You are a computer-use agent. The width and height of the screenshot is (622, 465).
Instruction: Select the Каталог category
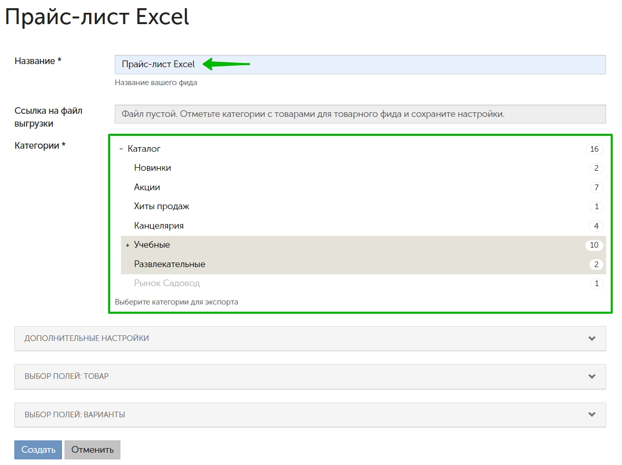click(144, 149)
